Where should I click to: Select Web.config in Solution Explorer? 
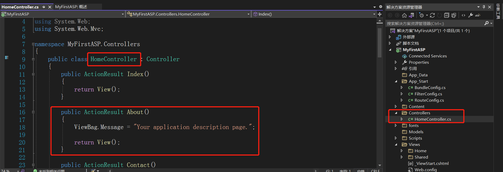click(x=425, y=170)
